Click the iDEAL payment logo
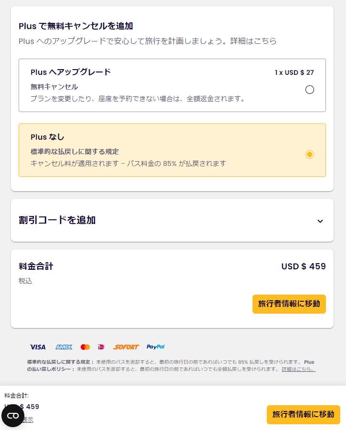 pyautogui.click(x=101, y=347)
